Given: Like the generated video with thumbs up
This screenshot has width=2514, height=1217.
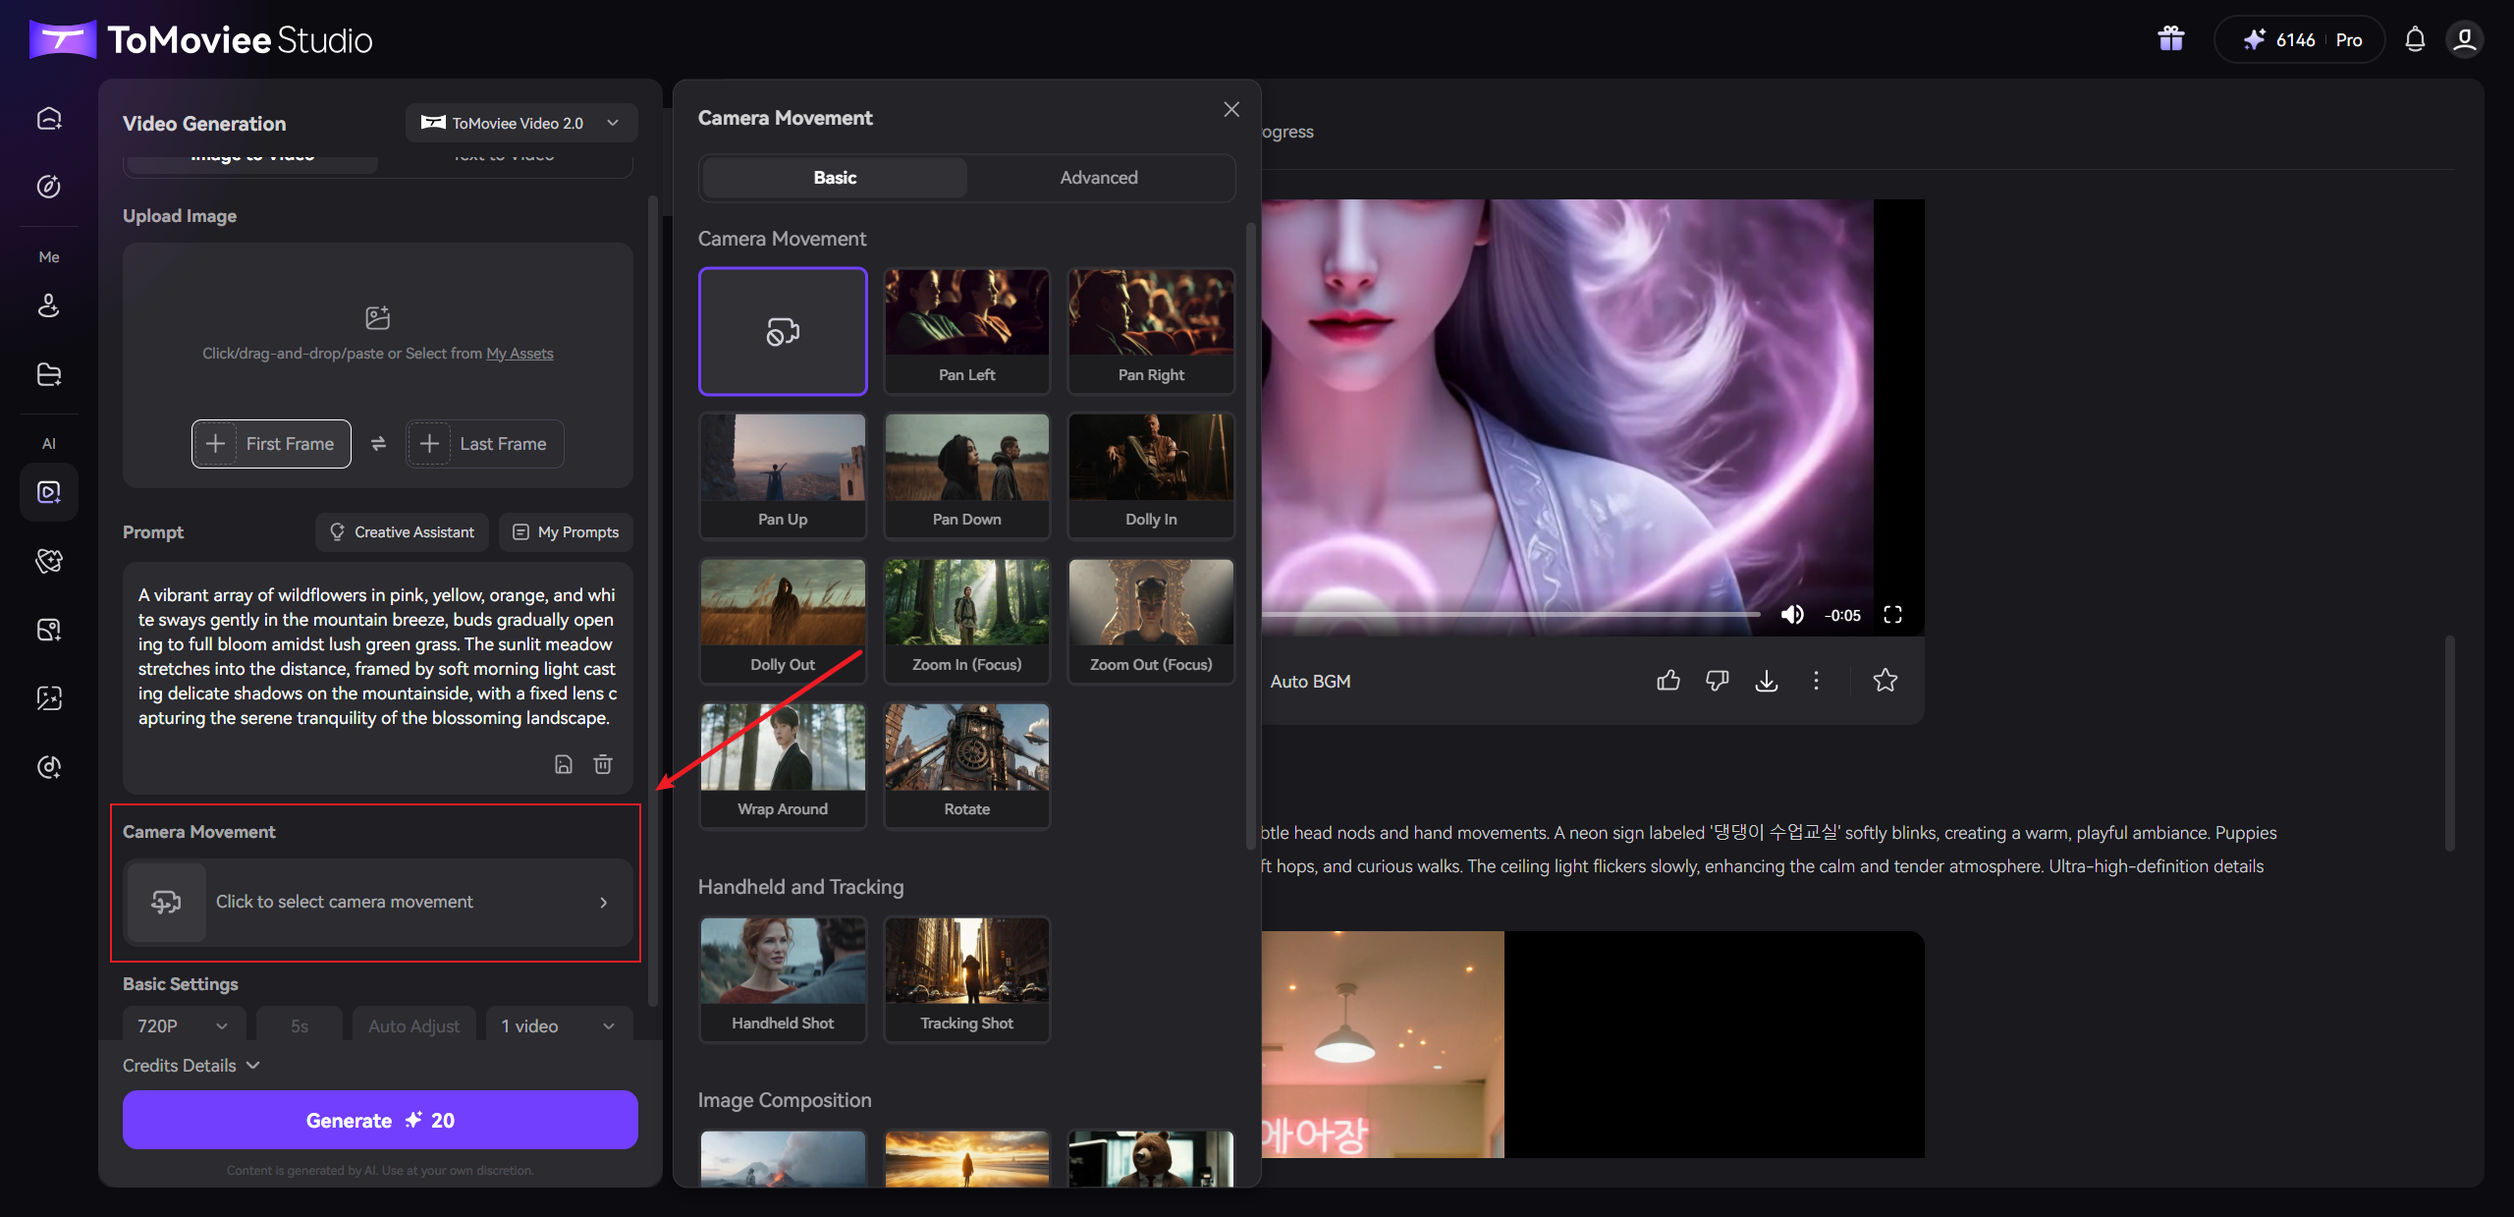Looking at the screenshot, I should (1668, 681).
